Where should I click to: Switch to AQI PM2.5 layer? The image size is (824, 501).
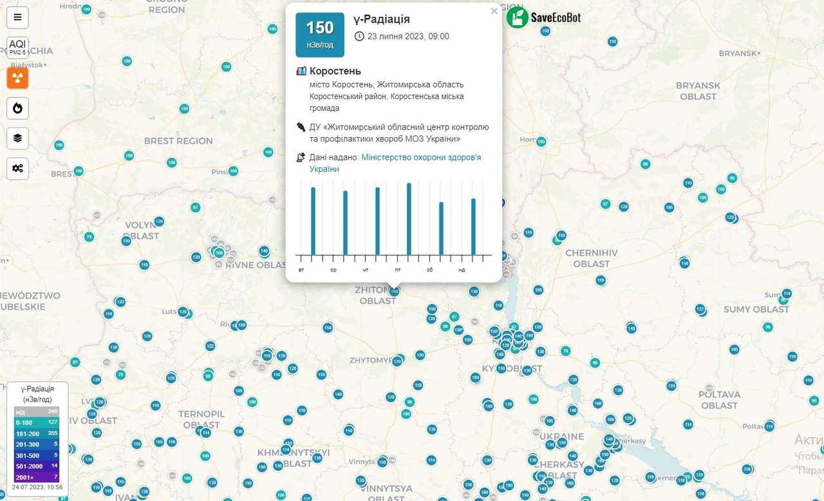pyautogui.click(x=17, y=48)
